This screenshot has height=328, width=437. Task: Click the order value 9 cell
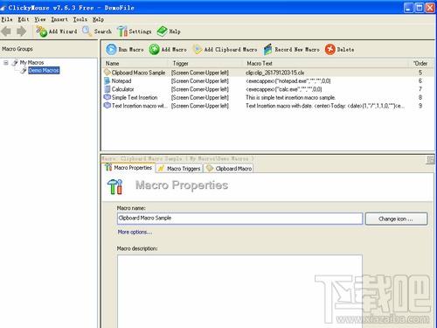pos(420,106)
